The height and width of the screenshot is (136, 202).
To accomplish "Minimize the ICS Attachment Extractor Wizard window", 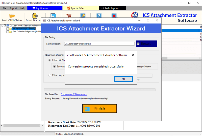I will [x=139, y=20].
